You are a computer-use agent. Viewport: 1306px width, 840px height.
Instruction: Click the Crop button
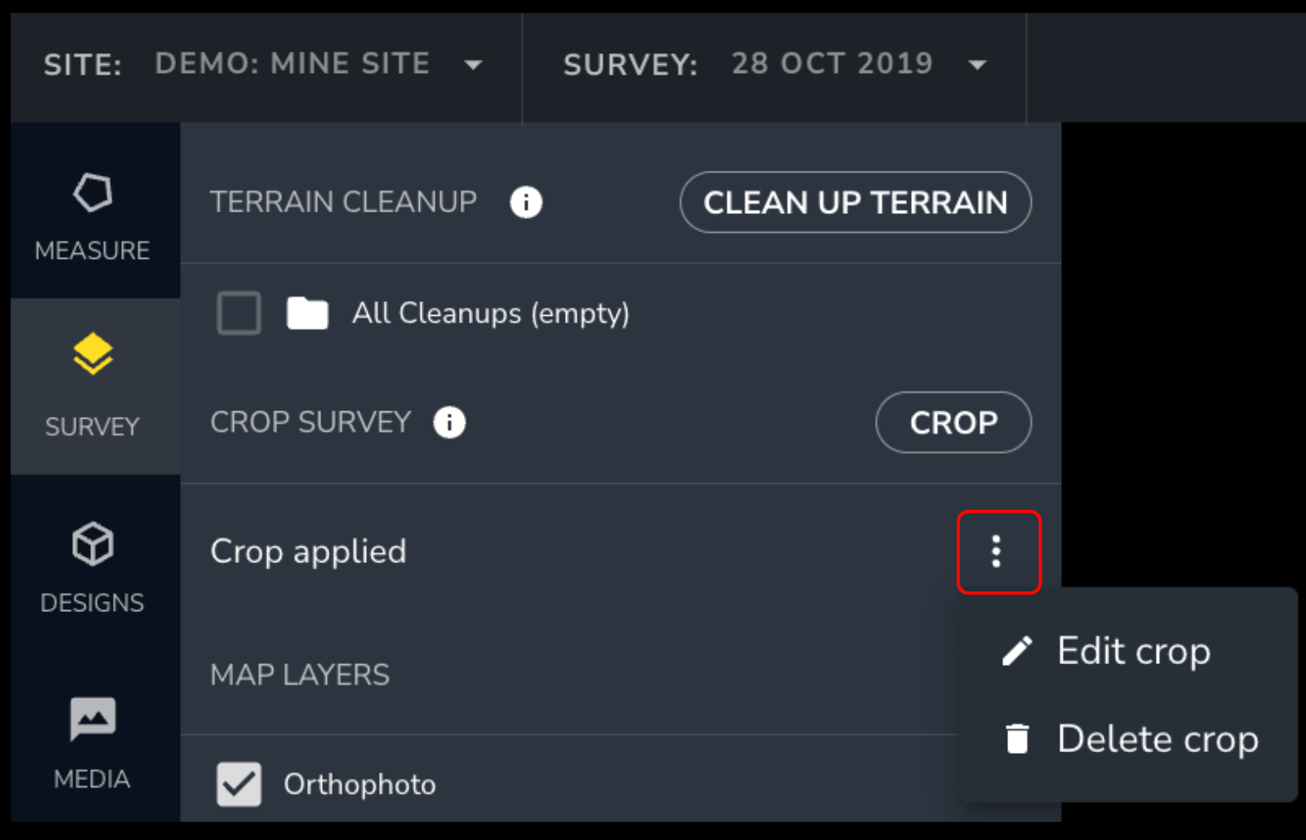[x=953, y=422]
